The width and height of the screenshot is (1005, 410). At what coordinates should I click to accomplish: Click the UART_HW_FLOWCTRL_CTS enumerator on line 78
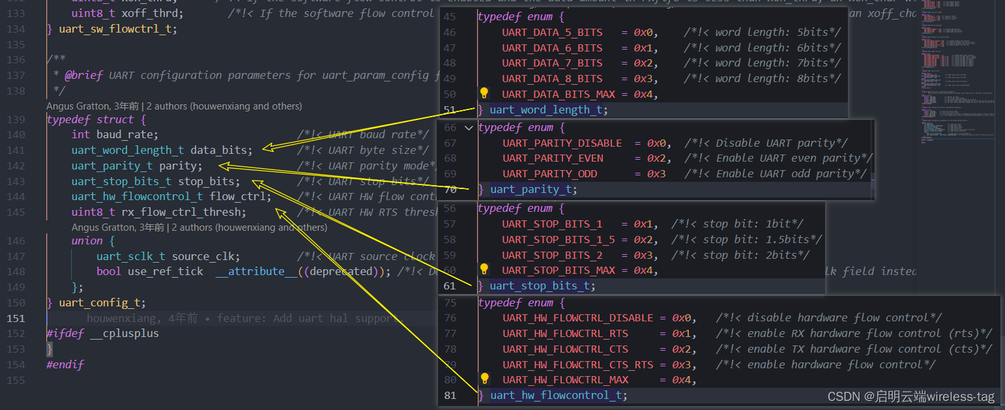pyautogui.click(x=565, y=349)
